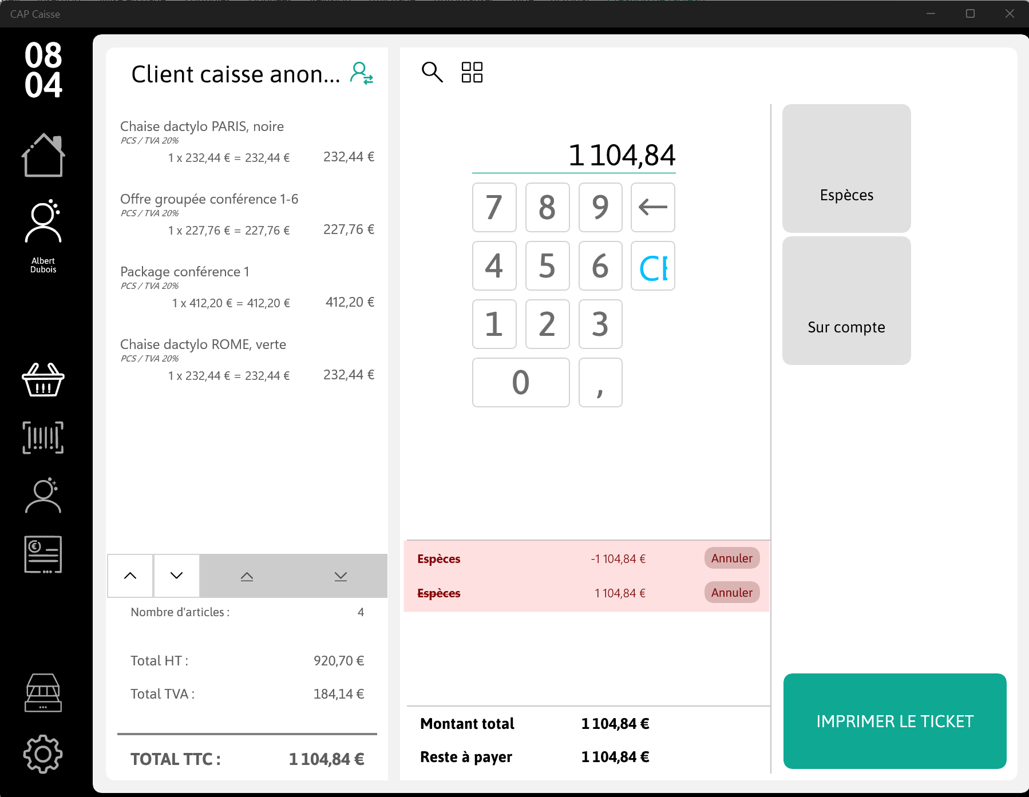Image resolution: width=1029 pixels, height=797 pixels.
Task: Click the change customer icon
Action: pyautogui.click(x=362, y=74)
